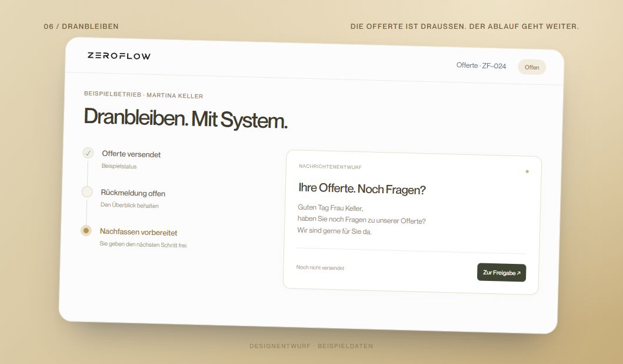This screenshot has height=364, width=623.
Task: Click the Die Offerte ist draussen tagline
Action: 465,27
